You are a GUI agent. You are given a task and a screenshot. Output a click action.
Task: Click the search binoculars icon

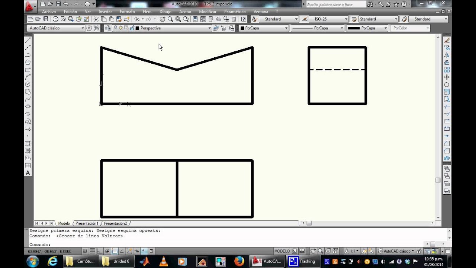pyautogui.click(x=370, y=4)
